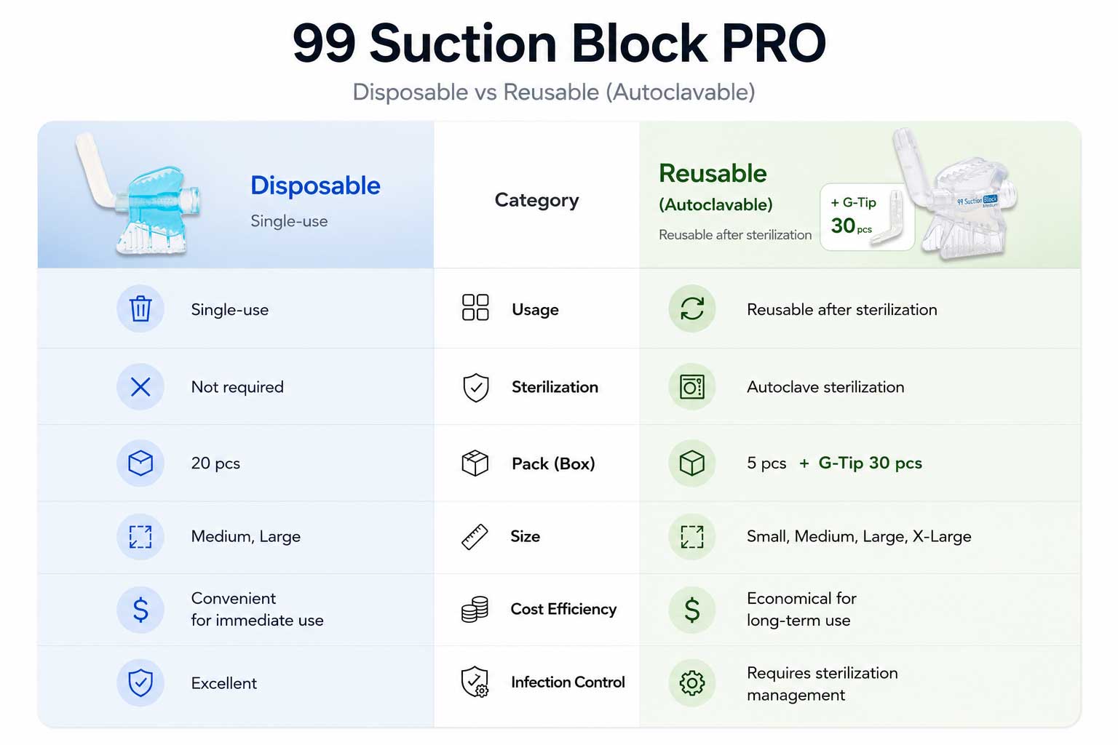
Task: Select the Disposable column heading
Action: pyautogui.click(x=315, y=186)
